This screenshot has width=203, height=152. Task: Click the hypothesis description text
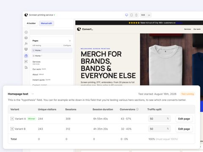coord(97,100)
